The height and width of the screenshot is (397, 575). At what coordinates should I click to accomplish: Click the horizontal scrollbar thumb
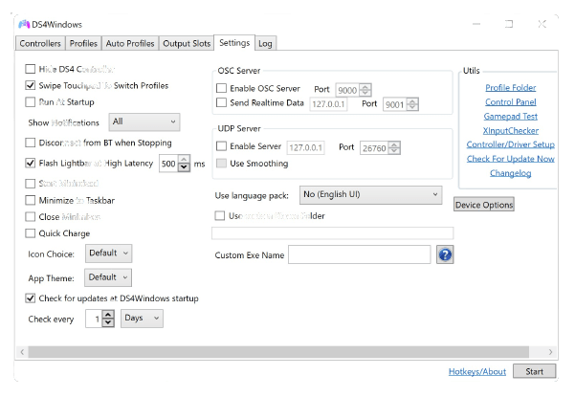pyautogui.click(x=278, y=352)
